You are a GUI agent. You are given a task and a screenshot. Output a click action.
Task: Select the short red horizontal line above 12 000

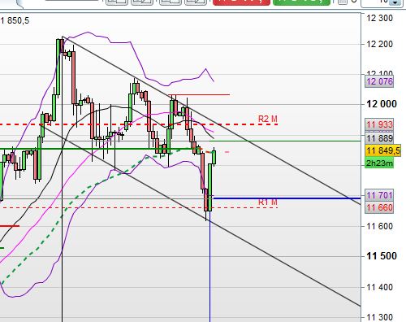[x=199, y=95]
